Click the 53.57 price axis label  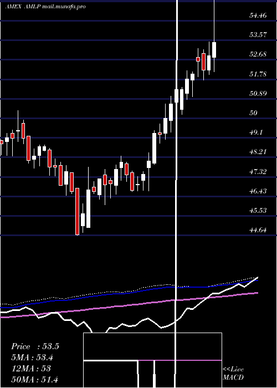point(258,34)
